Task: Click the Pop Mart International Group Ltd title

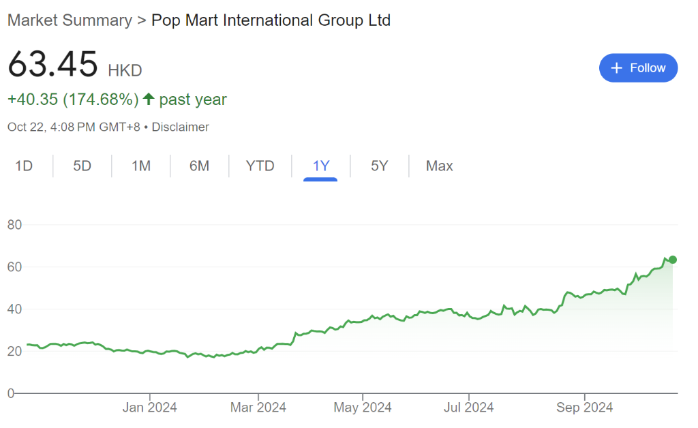Action: tap(271, 20)
